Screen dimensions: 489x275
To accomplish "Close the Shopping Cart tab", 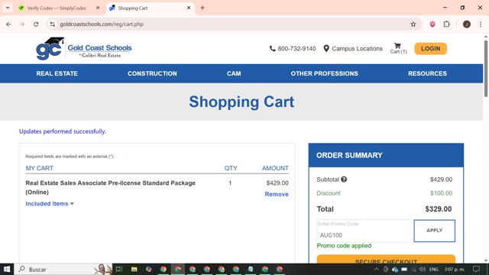I will 189,8.
